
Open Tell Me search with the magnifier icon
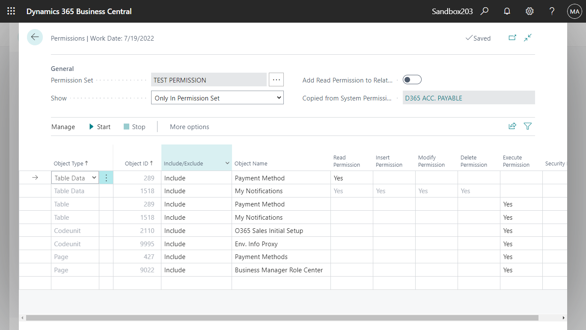484,11
